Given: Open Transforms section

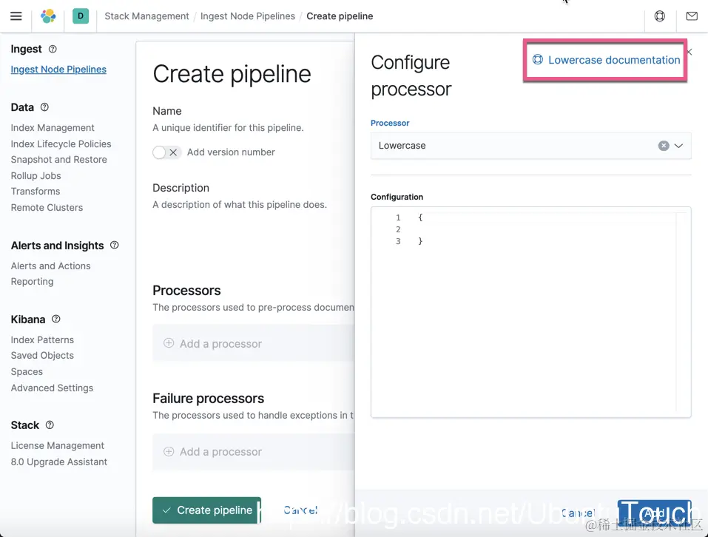Looking at the screenshot, I should tap(36, 192).
